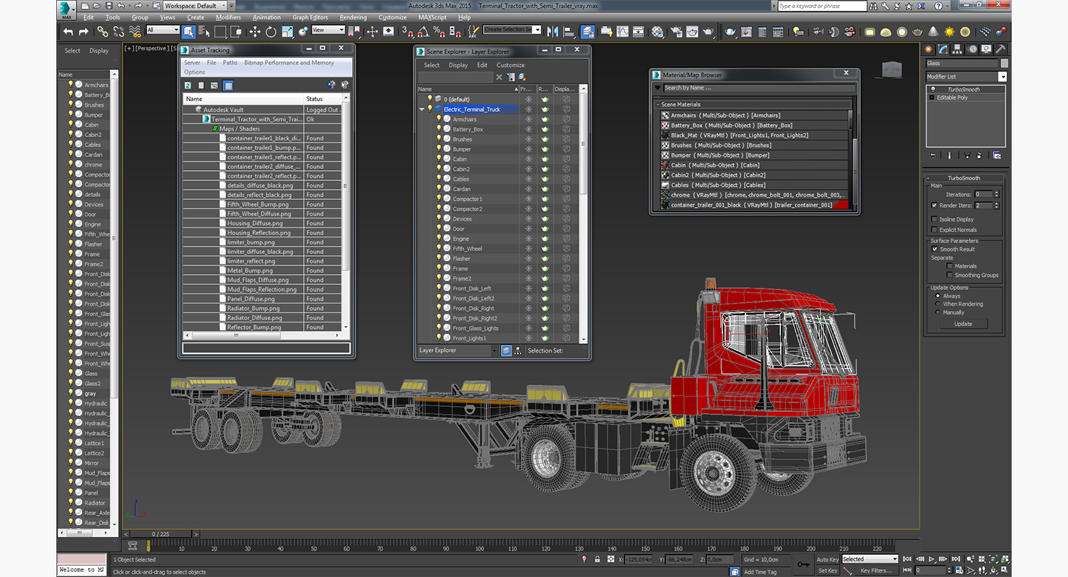The image size is (1068, 577).
Task: Open the selection filter All dropdown
Action: [x=163, y=30]
